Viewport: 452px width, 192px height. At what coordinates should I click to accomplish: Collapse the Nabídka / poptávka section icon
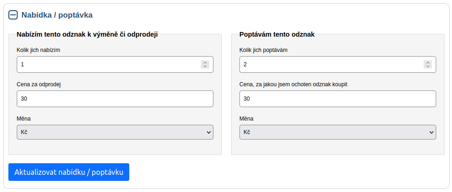(13, 15)
